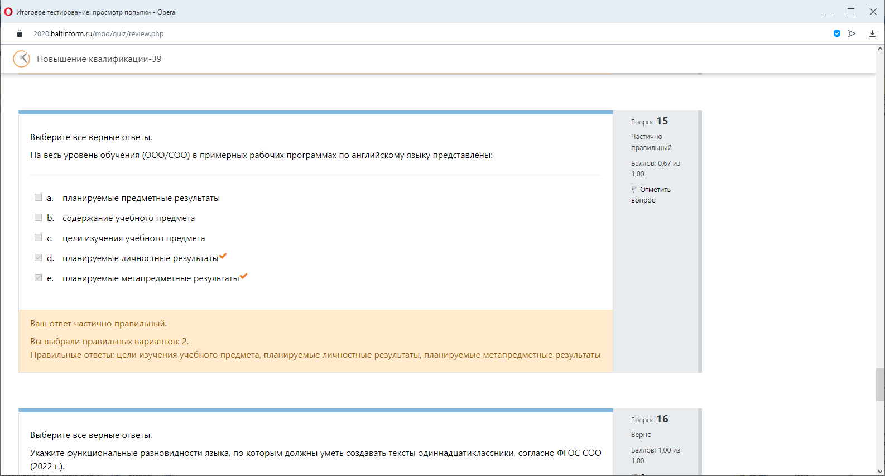This screenshot has width=885, height=476.
Task: Click the vertical scrollbar thumb
Action: click(880, 384)
